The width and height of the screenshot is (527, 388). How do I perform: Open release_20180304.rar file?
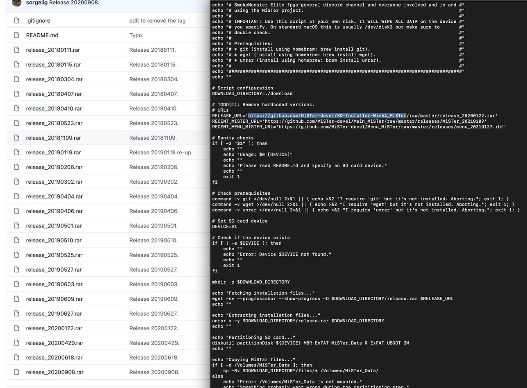click(x=54, y=79)
